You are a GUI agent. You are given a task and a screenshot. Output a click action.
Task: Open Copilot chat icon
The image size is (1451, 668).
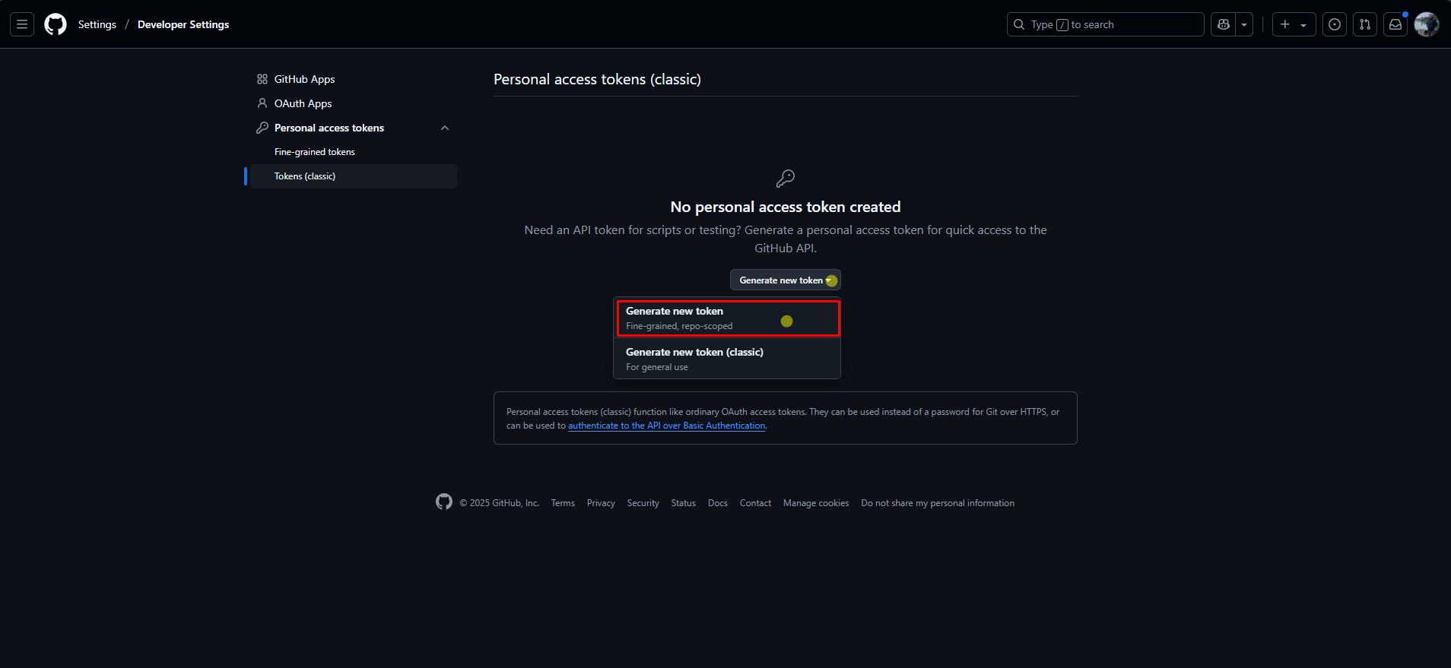(x=1224, y=24)
